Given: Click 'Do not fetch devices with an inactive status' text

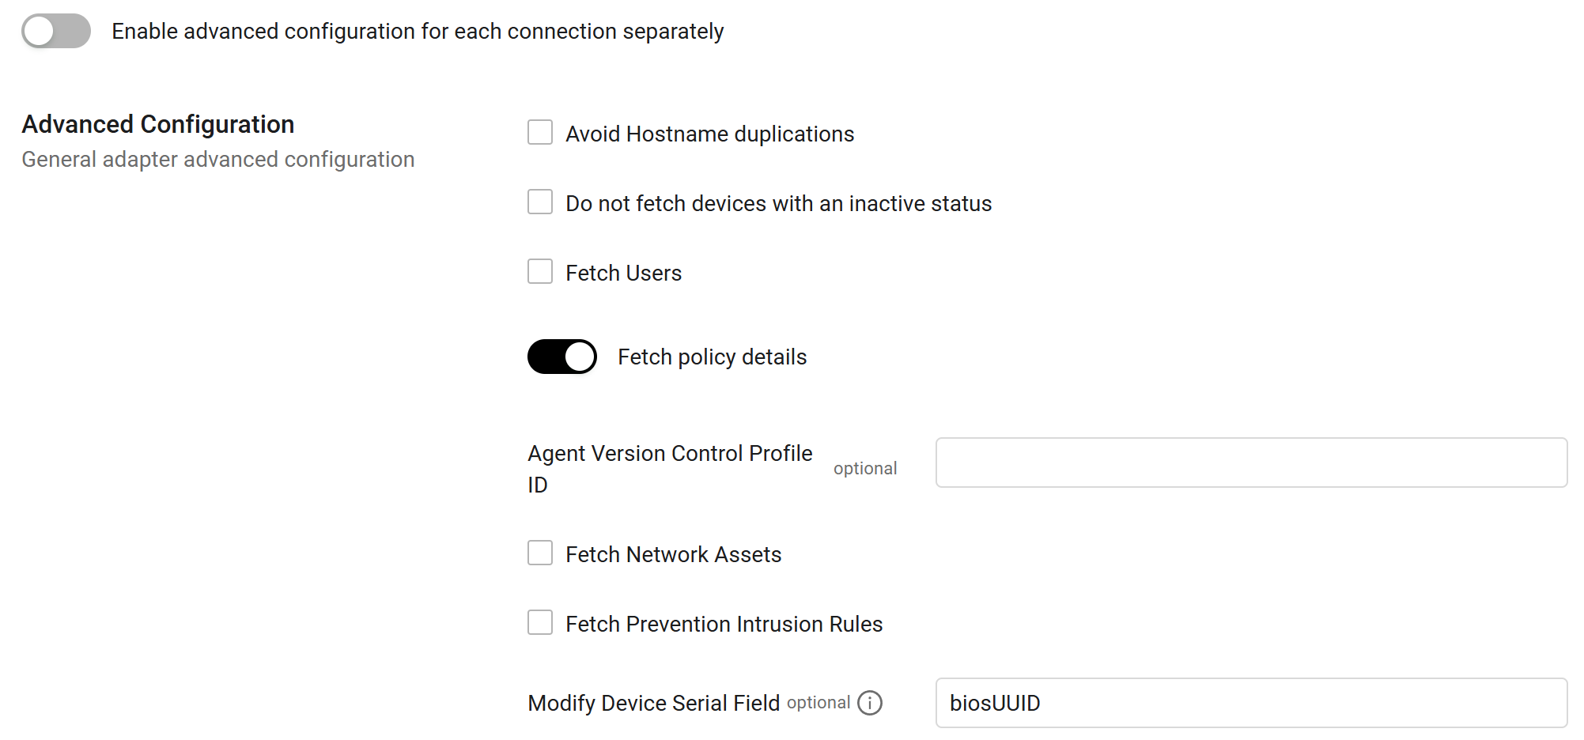Looking at the screenshot, I should click(778, 203).
